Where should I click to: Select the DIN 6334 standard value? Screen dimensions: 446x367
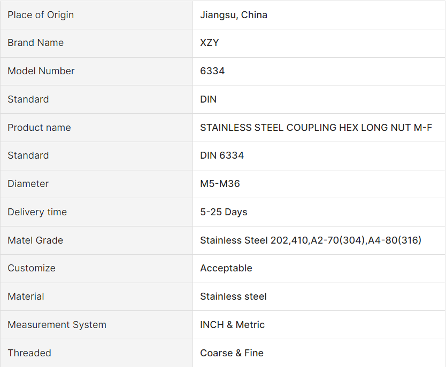point(222,155)
